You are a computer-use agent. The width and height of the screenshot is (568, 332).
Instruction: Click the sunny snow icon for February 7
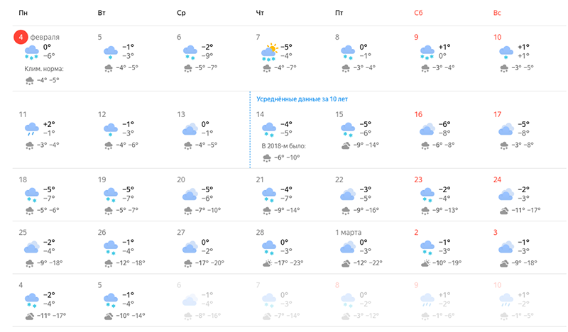pyautogui.click(x=269, y=52)
